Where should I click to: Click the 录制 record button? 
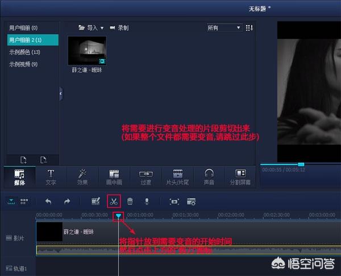tap(119, 27)
